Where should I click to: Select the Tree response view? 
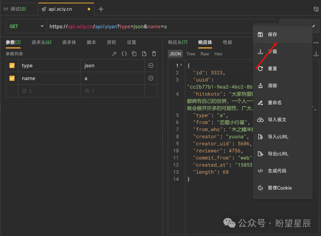(x=191, y=54)
